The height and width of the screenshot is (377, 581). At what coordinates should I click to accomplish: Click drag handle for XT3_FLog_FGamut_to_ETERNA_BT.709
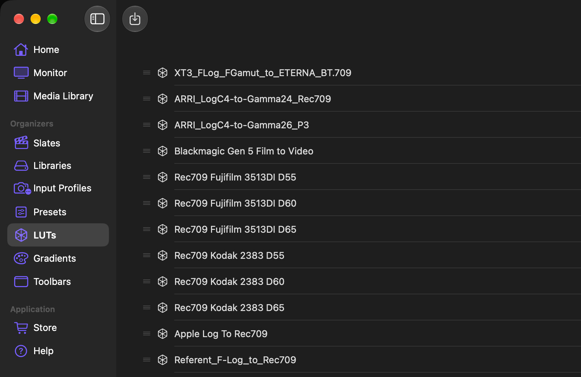(147, 73)
